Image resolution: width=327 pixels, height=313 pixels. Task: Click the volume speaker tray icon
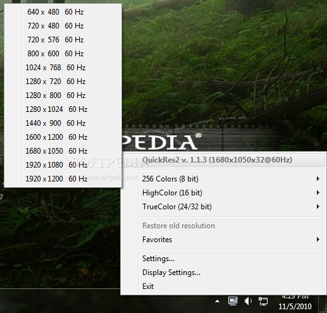click(x=248, y=301)
